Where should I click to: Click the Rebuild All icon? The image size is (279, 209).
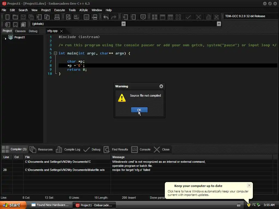(178, 17)
